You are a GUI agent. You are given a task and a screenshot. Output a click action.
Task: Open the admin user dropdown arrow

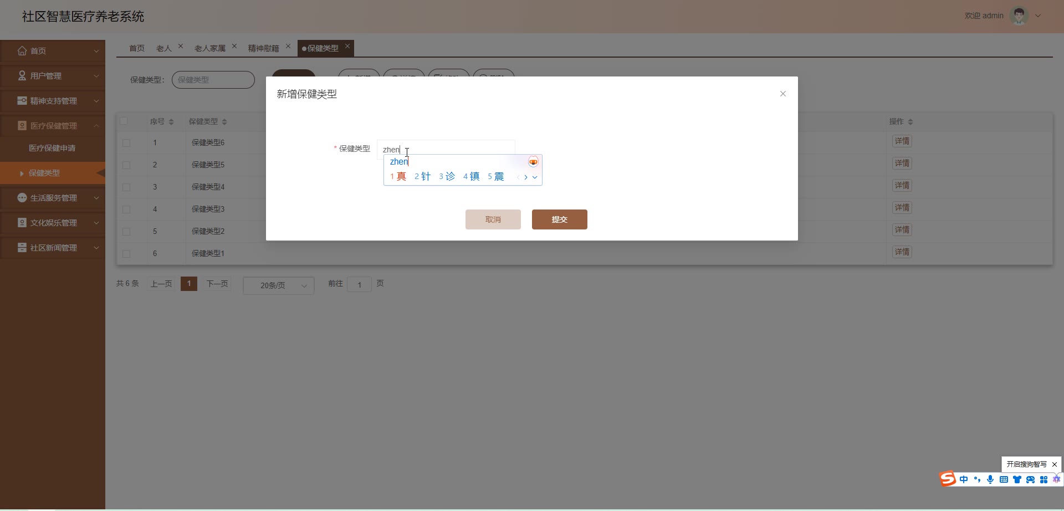click(1038, 16)
